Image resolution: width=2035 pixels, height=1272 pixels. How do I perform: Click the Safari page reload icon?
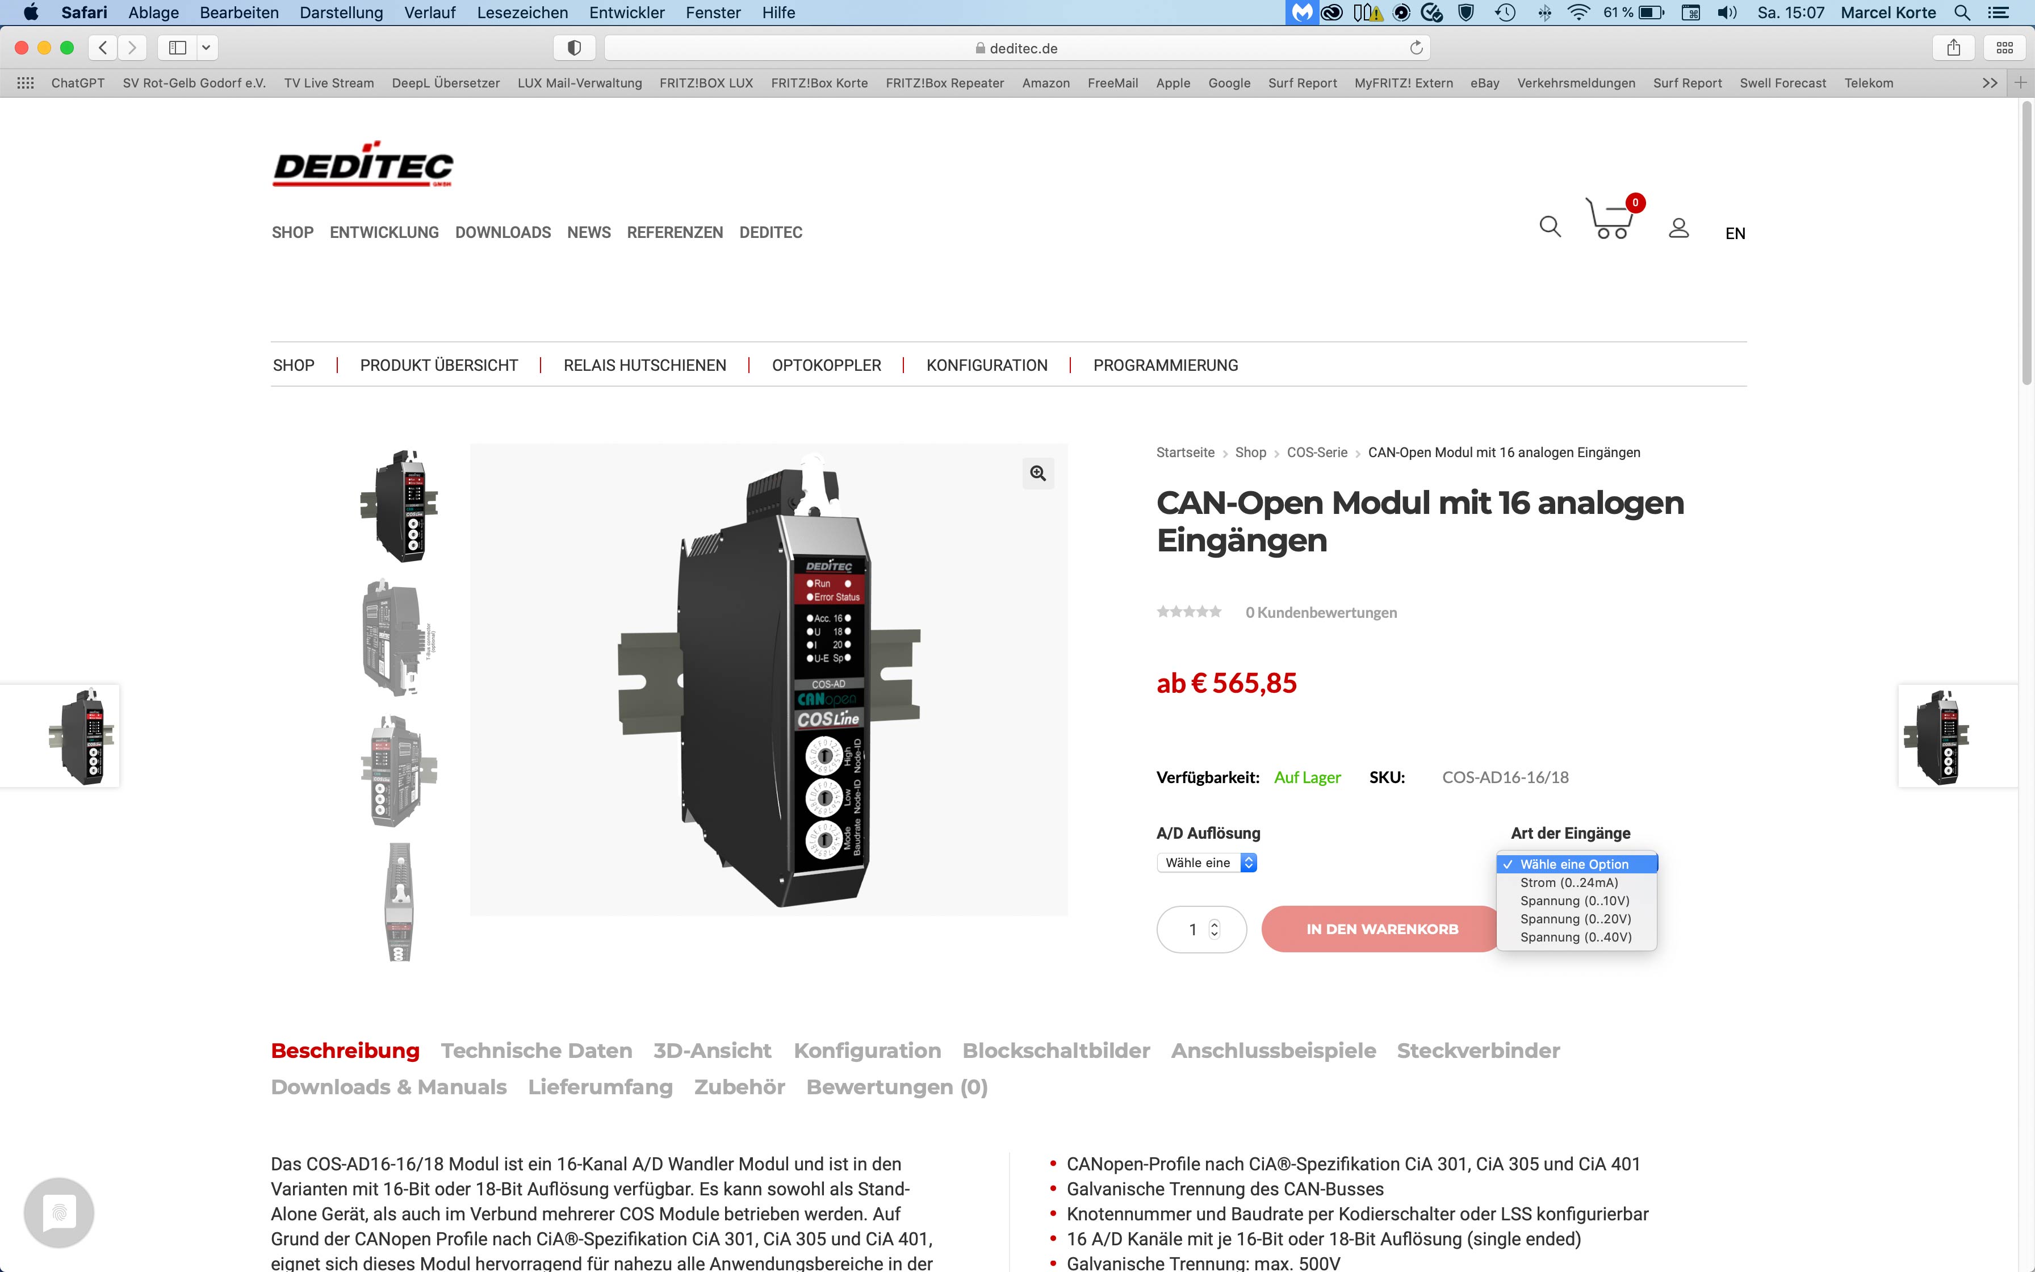1416,48
